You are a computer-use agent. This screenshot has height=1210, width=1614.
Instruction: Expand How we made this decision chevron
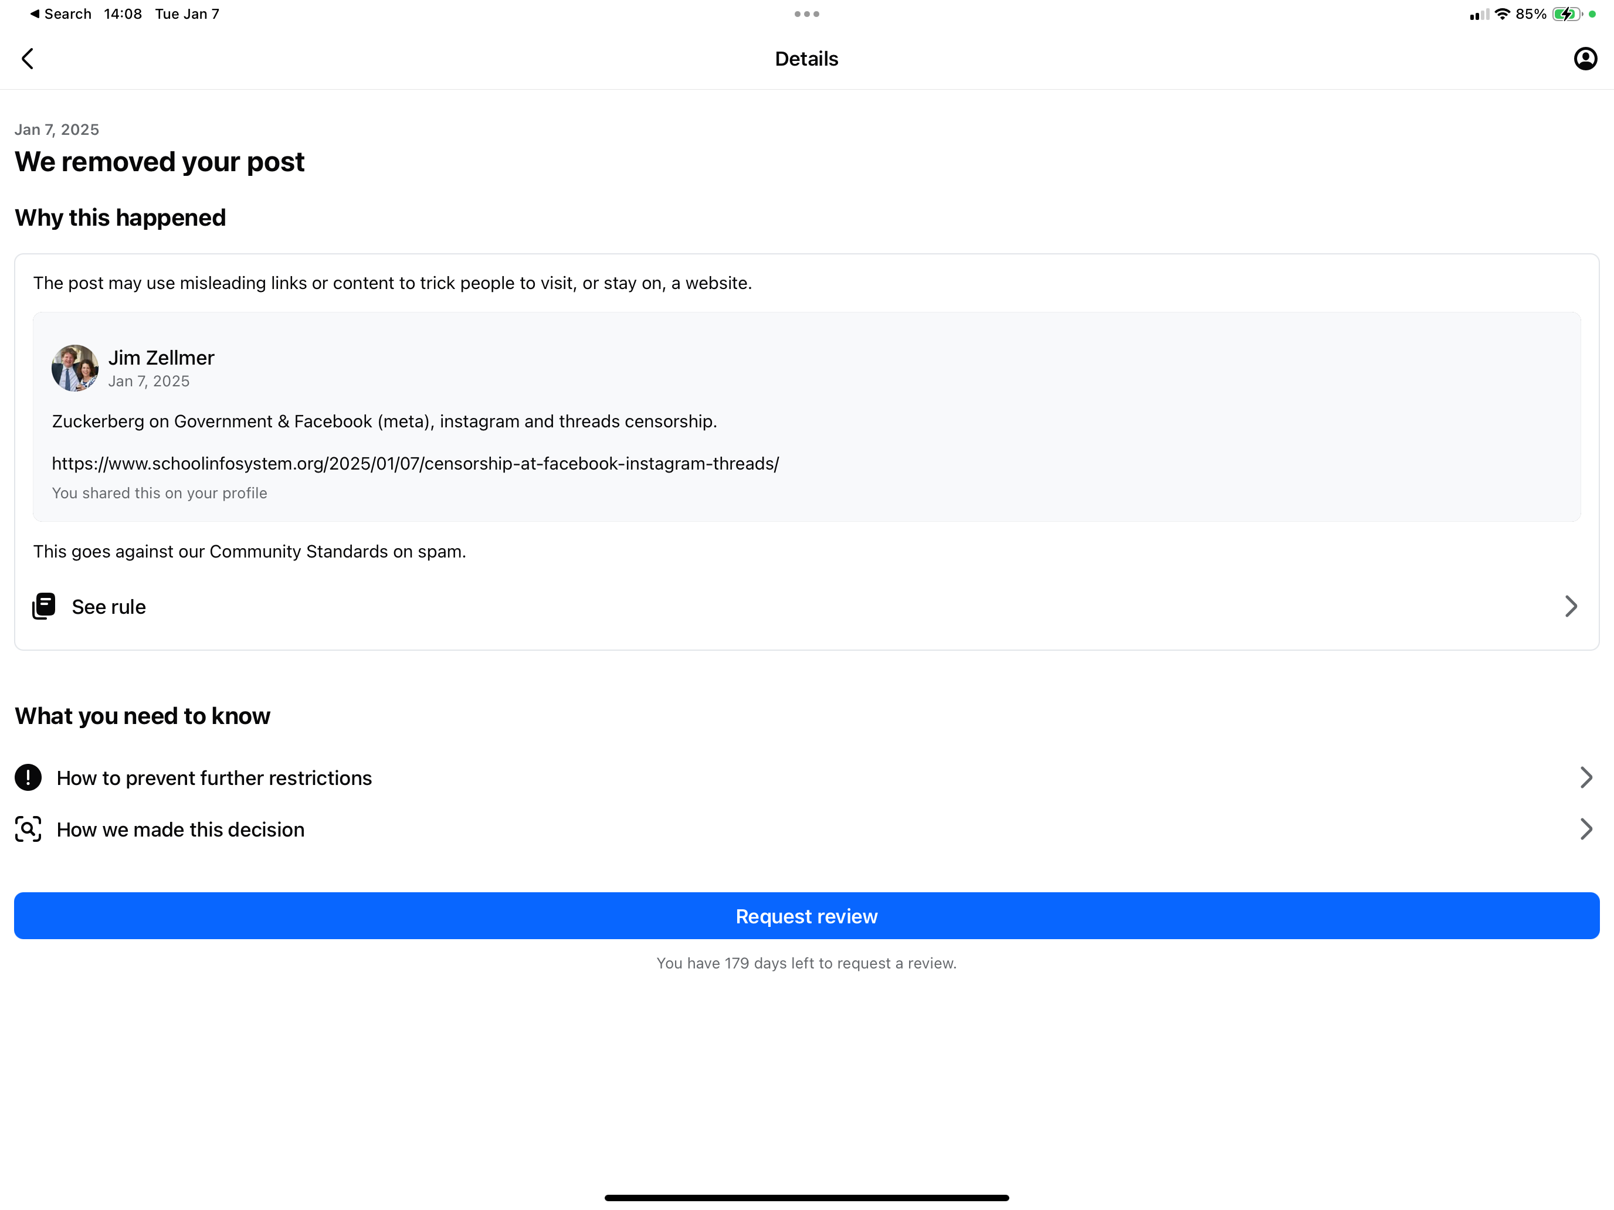(1585, 830)
